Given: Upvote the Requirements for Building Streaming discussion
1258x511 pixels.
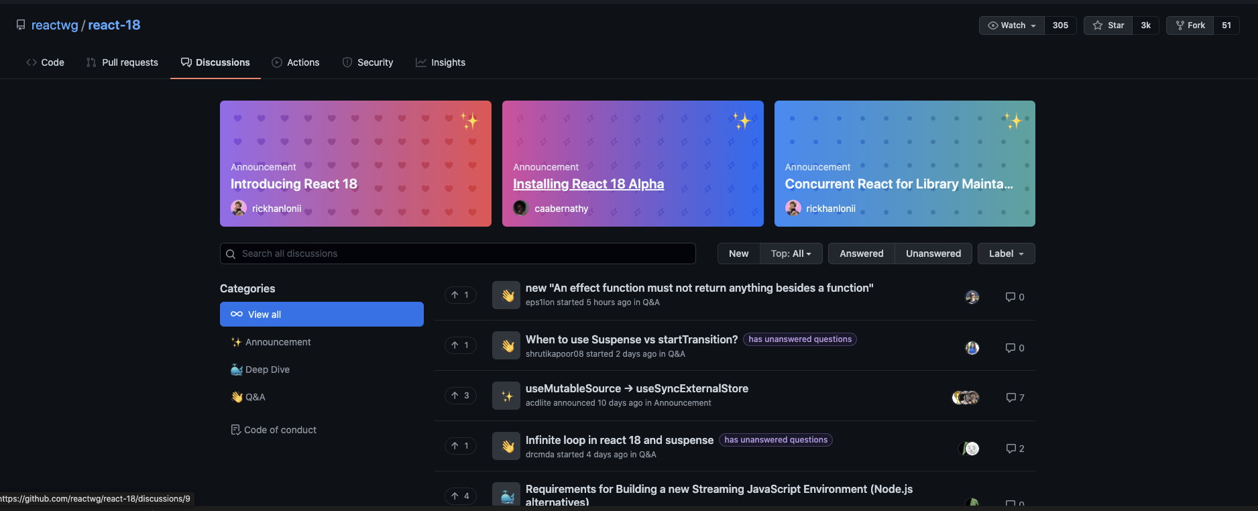Looking at the screenshot, I should coord(460,496).
